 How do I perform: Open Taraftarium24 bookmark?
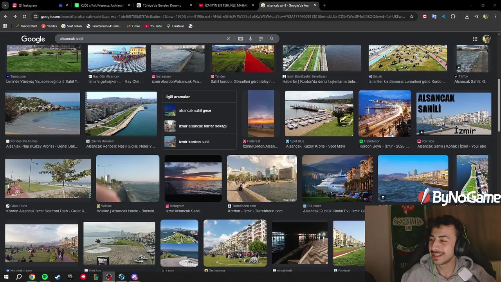[x=104, y=26]
